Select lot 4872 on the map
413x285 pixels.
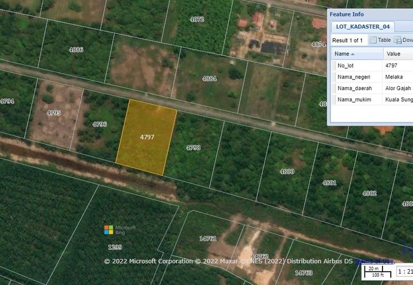pos(197,19)
